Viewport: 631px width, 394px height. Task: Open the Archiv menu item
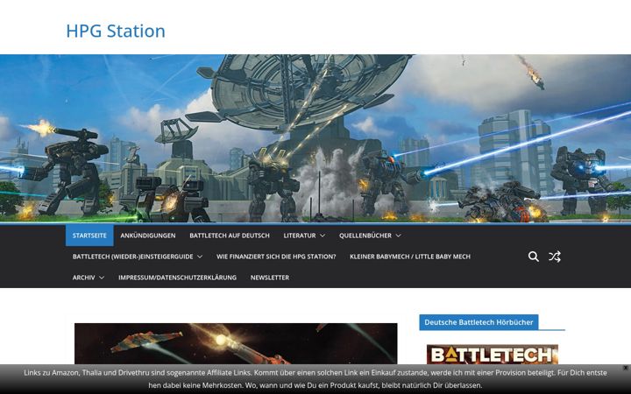(84, 278)
